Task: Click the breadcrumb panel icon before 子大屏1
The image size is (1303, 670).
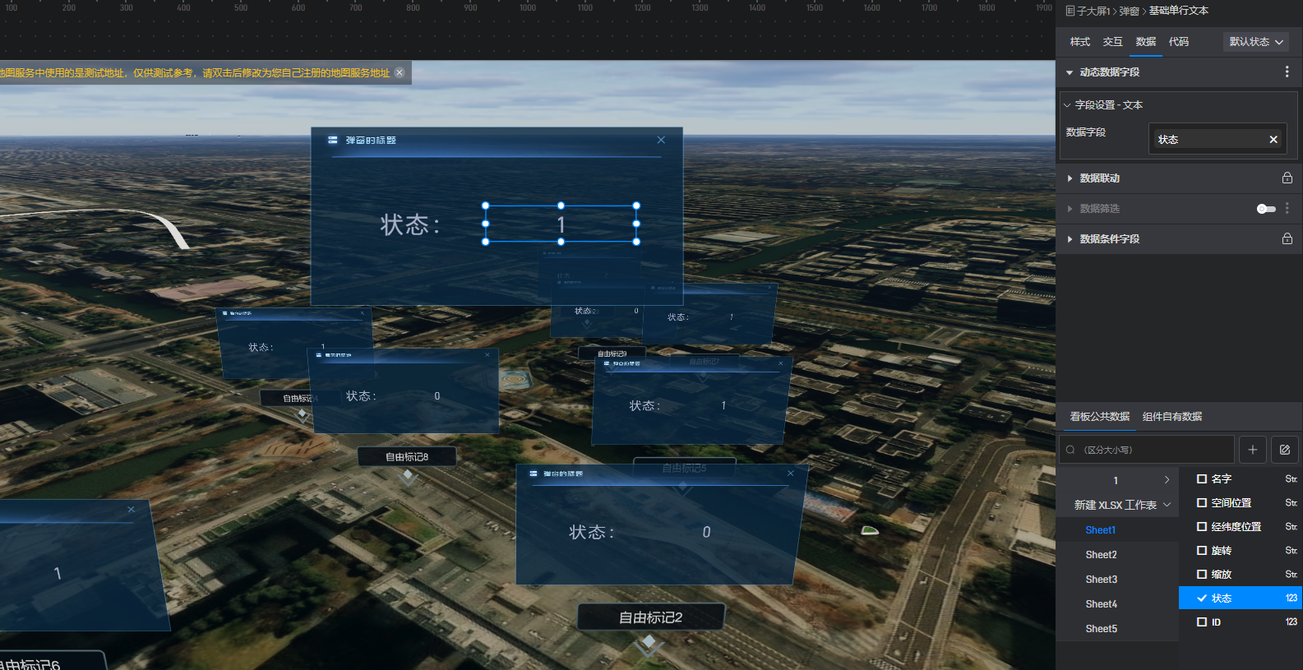Action: click(x=1070, y=11)
